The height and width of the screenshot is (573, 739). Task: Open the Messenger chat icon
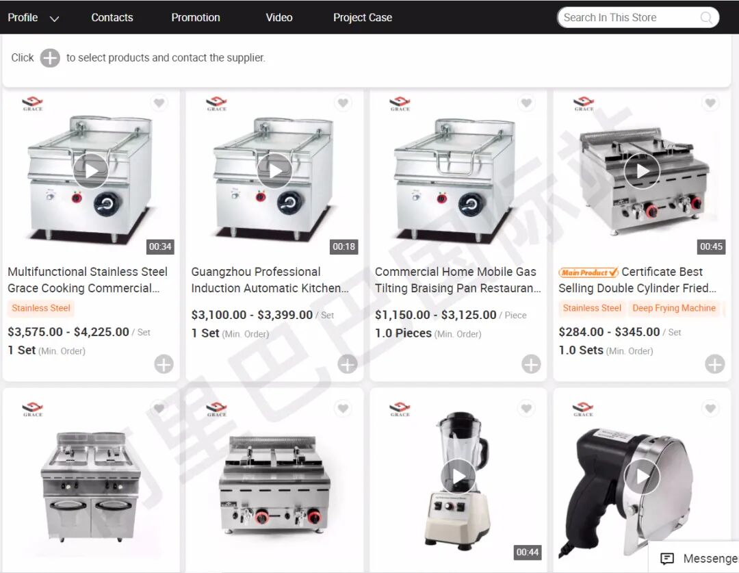(x=667, y=559)
